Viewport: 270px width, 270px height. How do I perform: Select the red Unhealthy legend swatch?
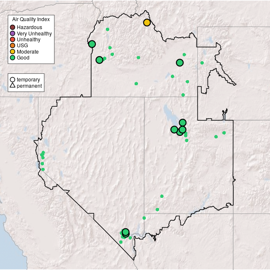tap(13, 39)
